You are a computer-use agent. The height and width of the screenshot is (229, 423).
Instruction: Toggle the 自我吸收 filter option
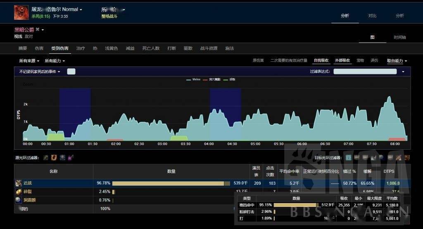(321, 61)
